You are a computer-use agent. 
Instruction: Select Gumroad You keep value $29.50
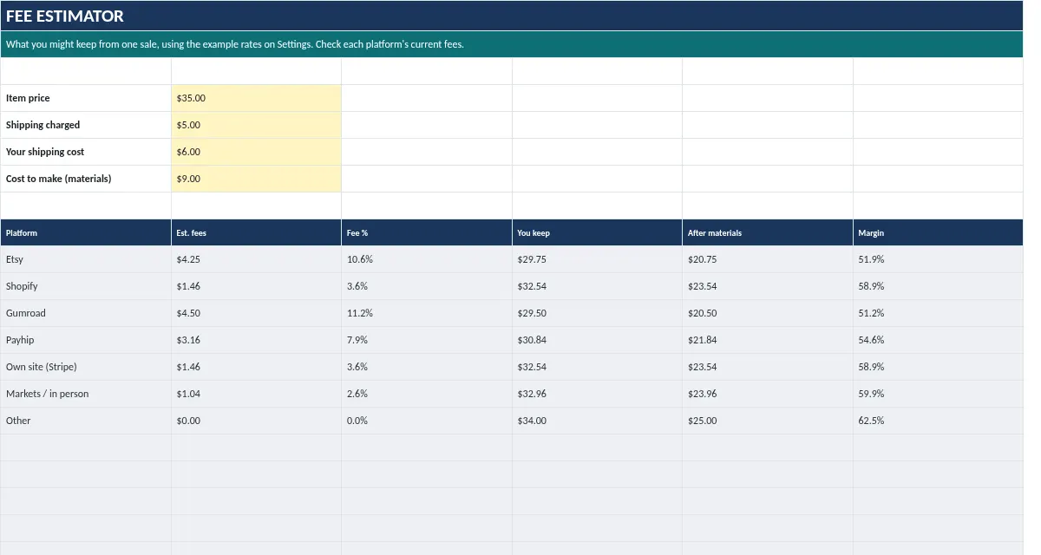[597, 313]
